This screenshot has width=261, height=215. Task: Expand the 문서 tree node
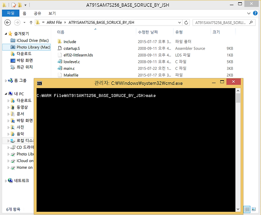[8, 114]
